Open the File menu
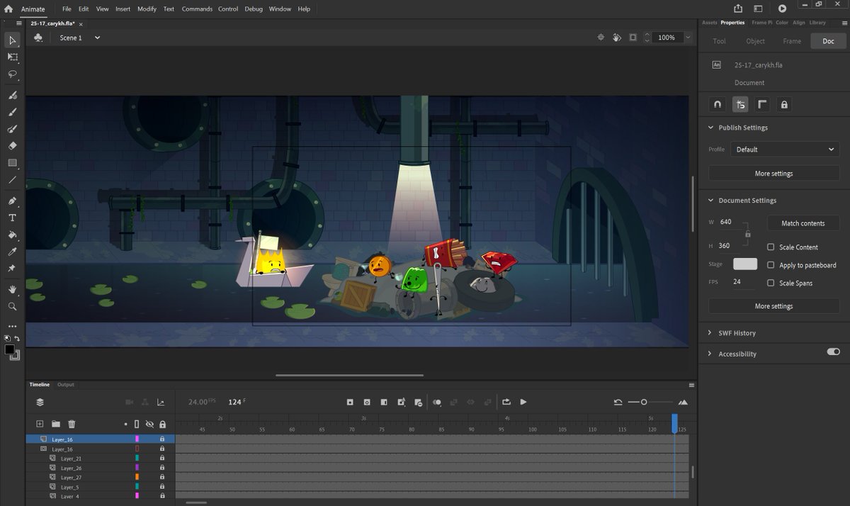The width and height of the screenshot is (850, 506). [67, 9]
